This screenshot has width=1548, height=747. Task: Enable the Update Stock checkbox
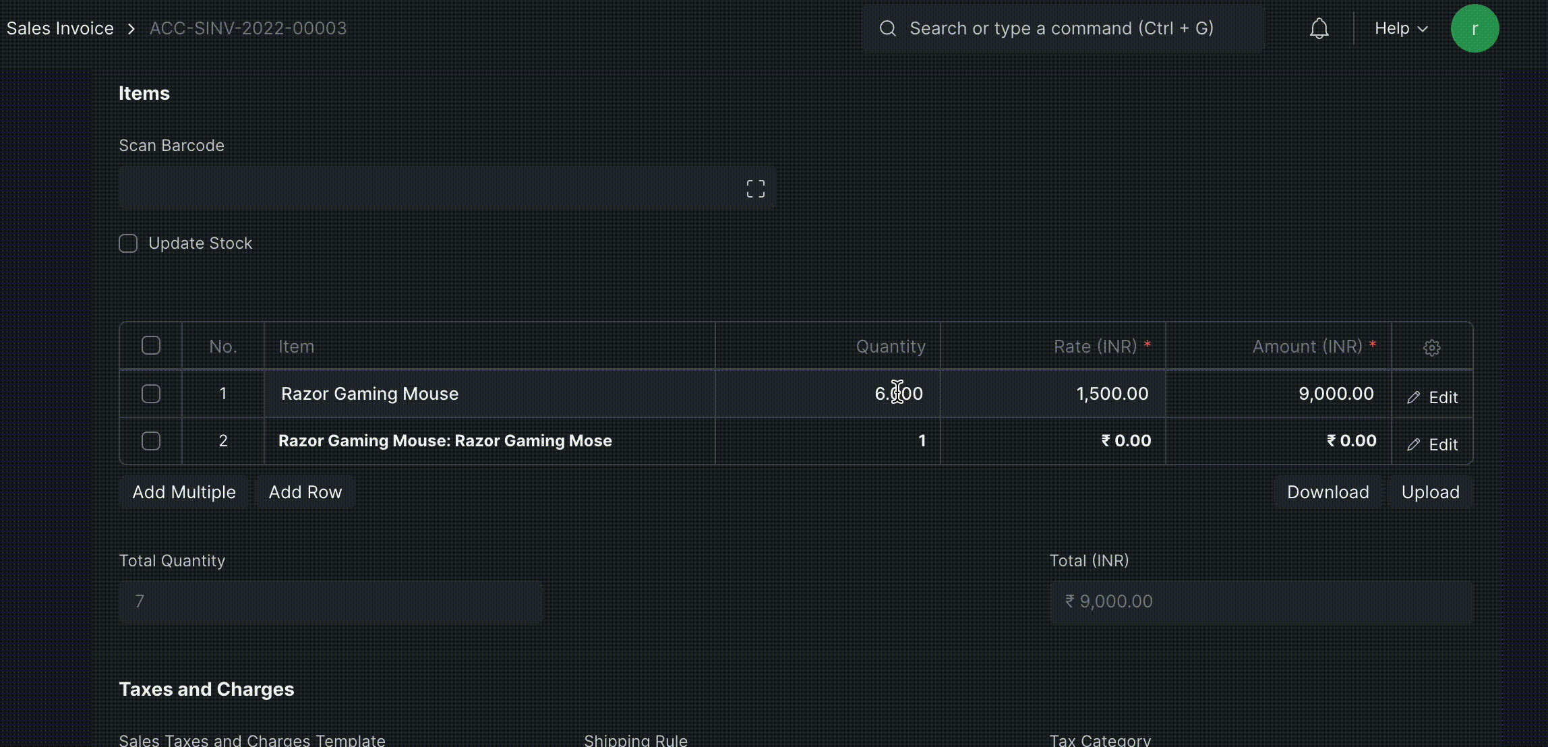pyautogui.click(x=128, y=243)
